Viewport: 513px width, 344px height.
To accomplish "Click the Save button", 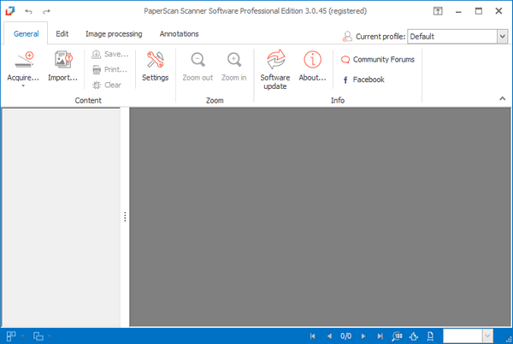I will coord(110,54).
